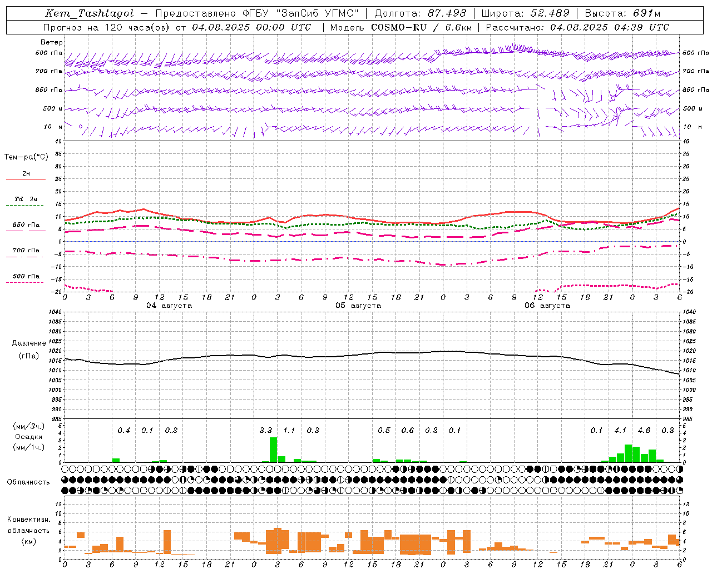
Task: Select the Рассчитано: 04.08.2025 04:39 UTC timestamp
Action: [577, 27]
